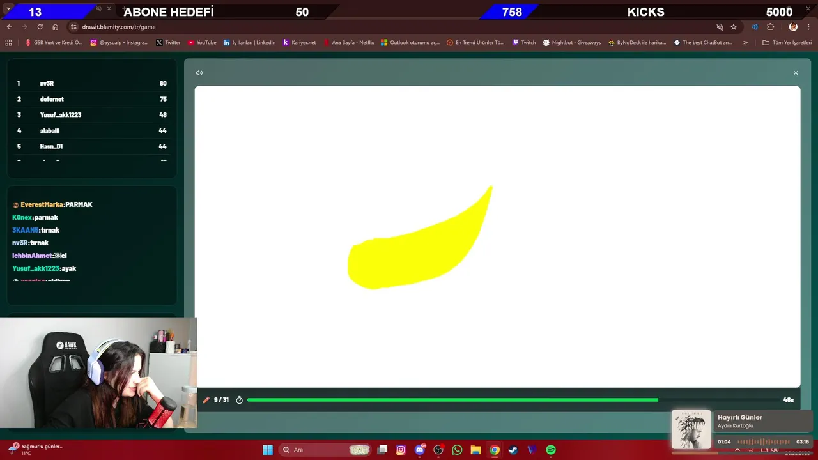Open The best ChatBot bookmark
This screenshot has width=818, height=460.
[x=703, y=43]
